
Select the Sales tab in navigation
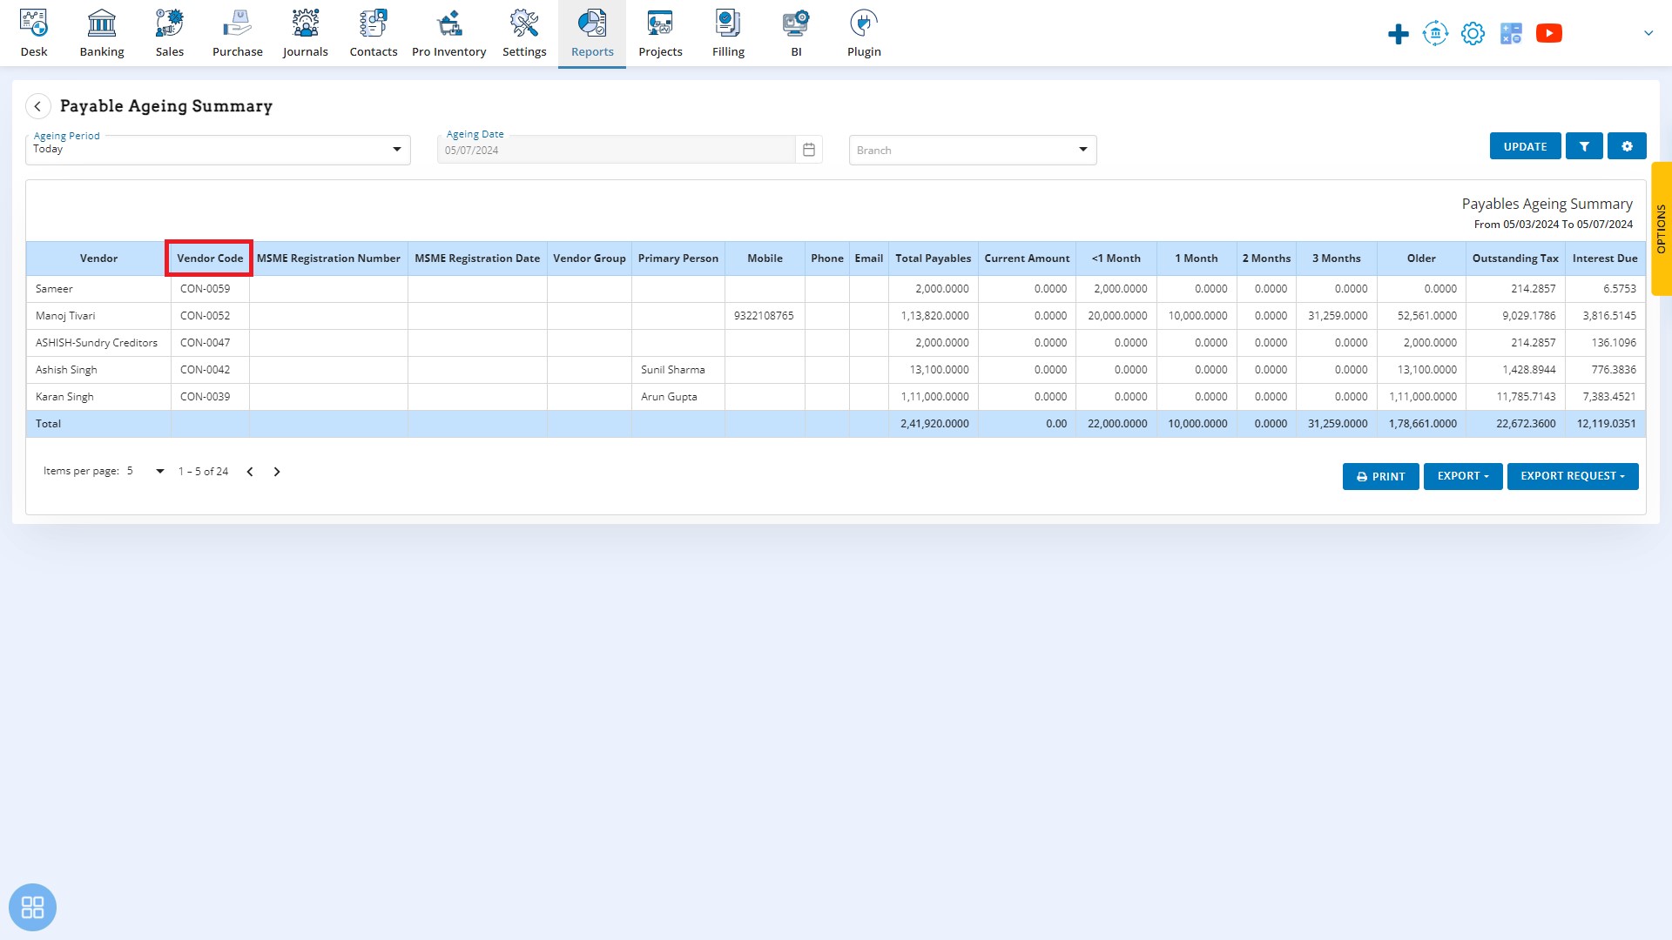[x=169, y=32]
